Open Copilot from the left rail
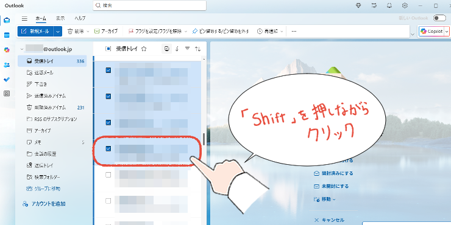Image resolution: width=451 pixels, height=225 pixels. click(7, 50)
